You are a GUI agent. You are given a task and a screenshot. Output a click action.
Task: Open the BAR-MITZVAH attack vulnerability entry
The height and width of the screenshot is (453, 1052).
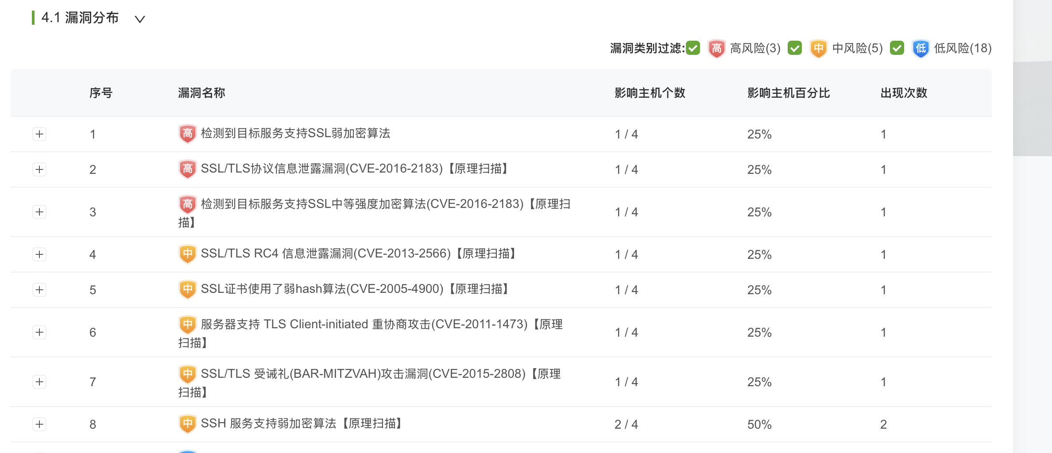pos(380,374)
